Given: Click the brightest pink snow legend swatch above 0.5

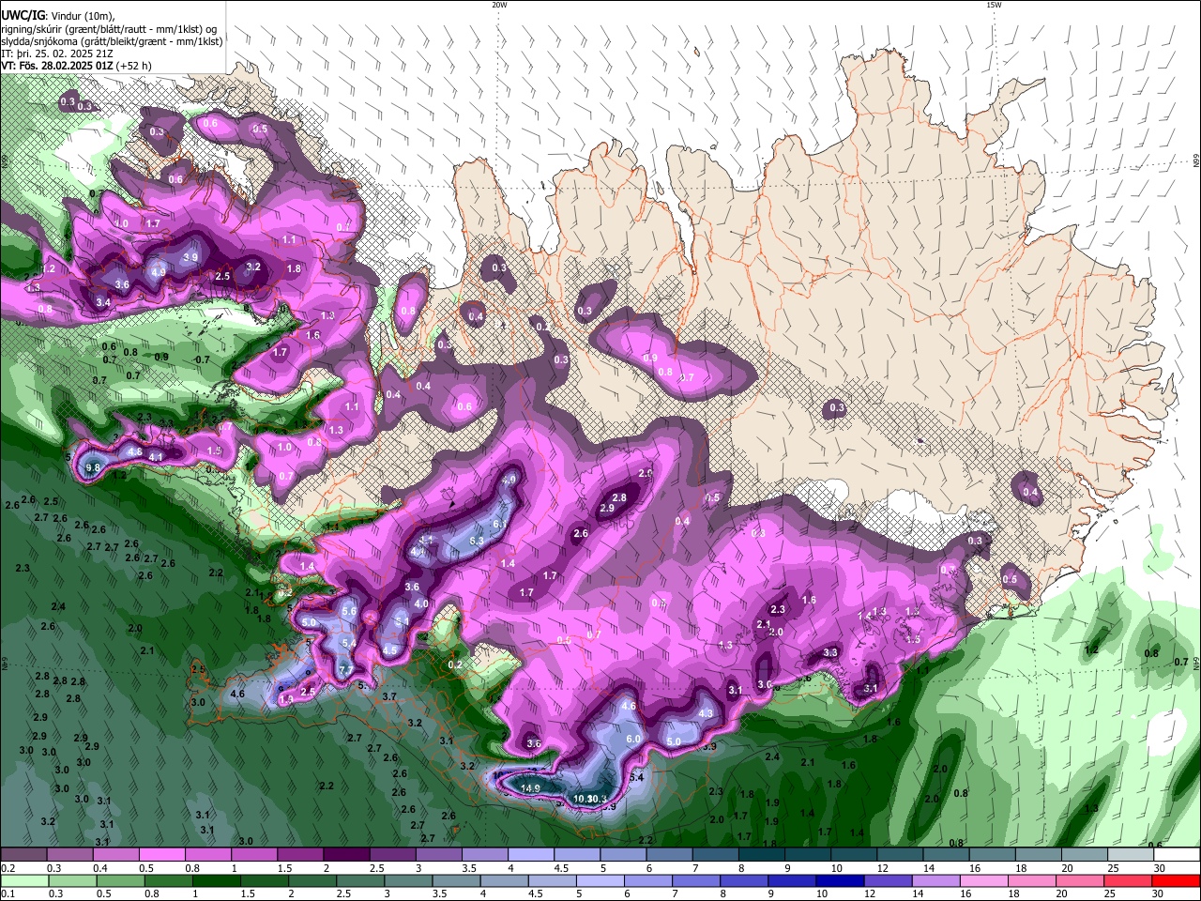Looking at the screenshot, I should 161,854.
